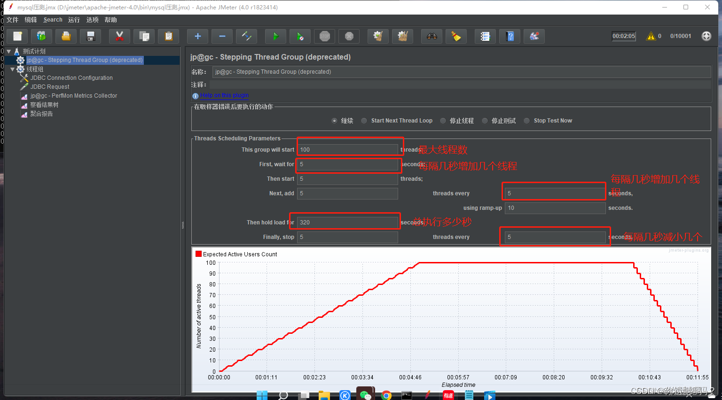722x400 pixels.
Task: Select the 停止测试 radio button
Action: [485, 121]
